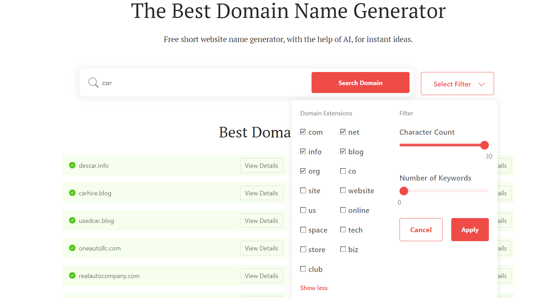Cancel the filter changes

pos(421,230)
